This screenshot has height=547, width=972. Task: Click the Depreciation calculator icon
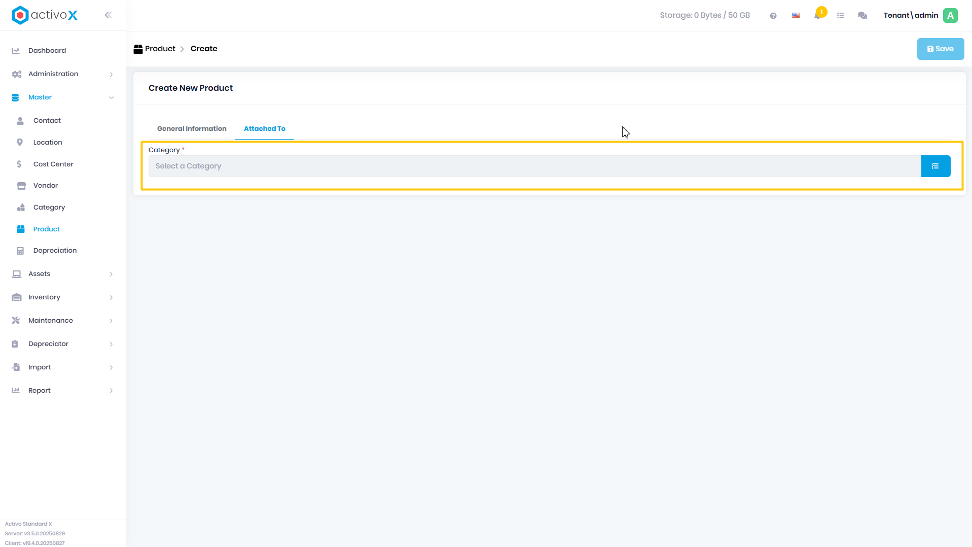point(20,251)
